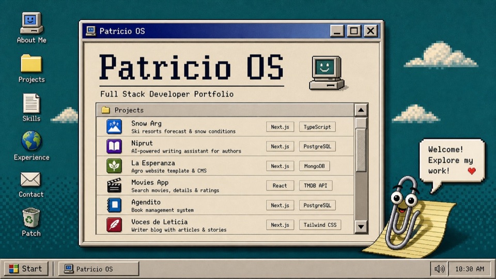Screen dimensions: 496x279
Task: Minimize the Patricio OS window
Action: point(337,30)
